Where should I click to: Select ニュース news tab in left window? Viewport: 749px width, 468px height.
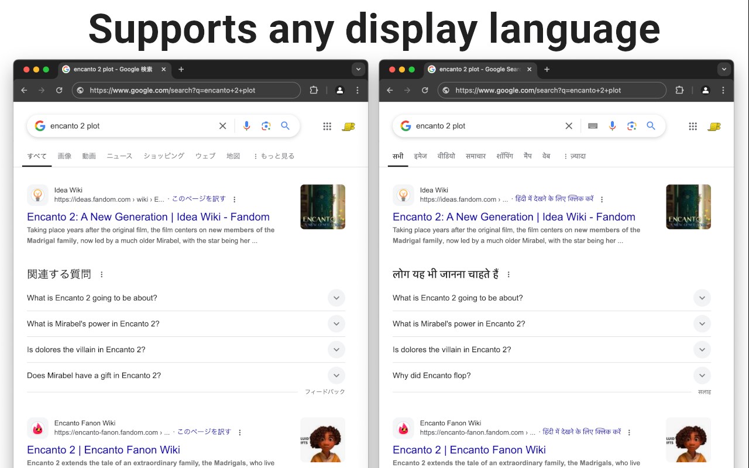pos(119,156)
